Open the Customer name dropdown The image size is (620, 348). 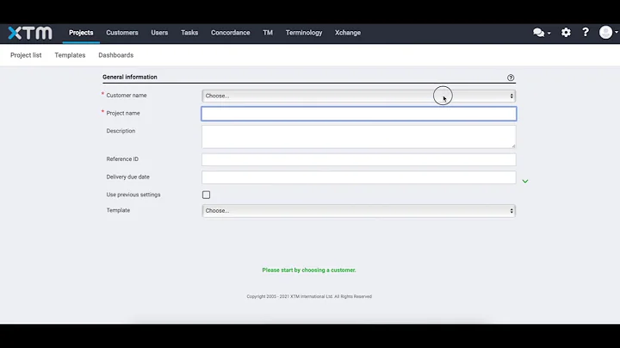[x=358, y=96]
